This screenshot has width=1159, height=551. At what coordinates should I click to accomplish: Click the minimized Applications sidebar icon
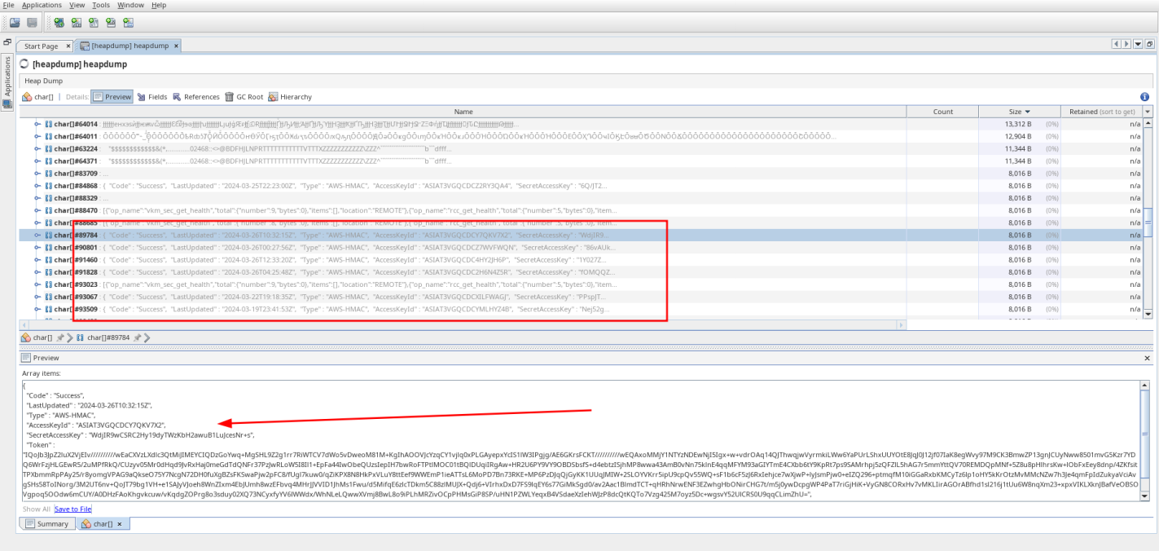pyautogui.click(x=7, y=104)
